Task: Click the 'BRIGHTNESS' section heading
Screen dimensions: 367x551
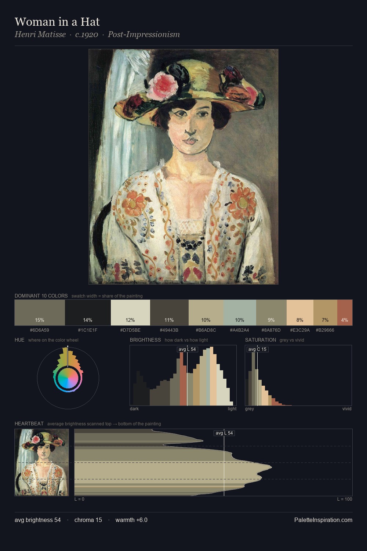Action: pyautogui.click(x=145, y=340)
